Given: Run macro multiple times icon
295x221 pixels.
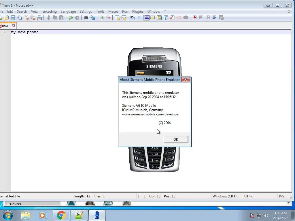Looking at the screenshot, I should [x=214, y=18].
